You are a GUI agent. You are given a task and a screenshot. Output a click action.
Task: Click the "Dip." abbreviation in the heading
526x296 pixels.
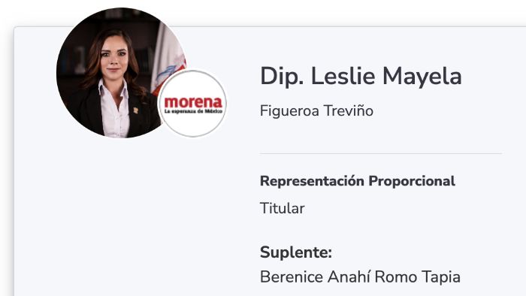282,77
